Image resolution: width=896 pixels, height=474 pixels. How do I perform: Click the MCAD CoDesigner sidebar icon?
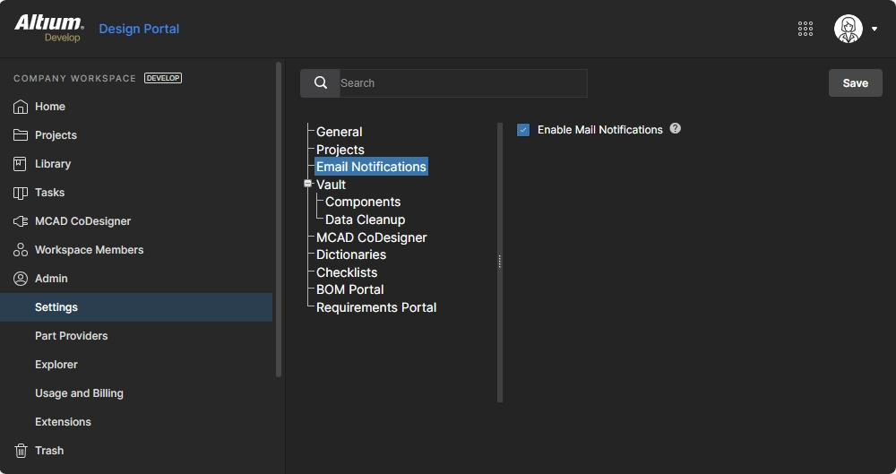click(x=21, y=221)
